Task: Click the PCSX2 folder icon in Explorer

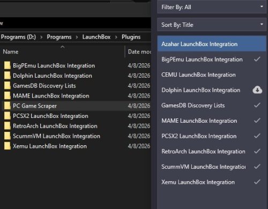Action: (7, 116)
